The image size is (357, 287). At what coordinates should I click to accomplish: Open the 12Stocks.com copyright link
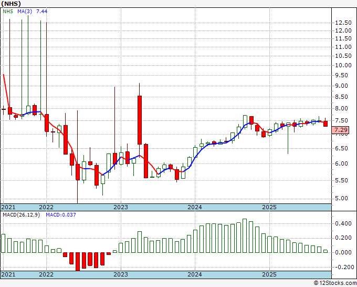(335, 283)
